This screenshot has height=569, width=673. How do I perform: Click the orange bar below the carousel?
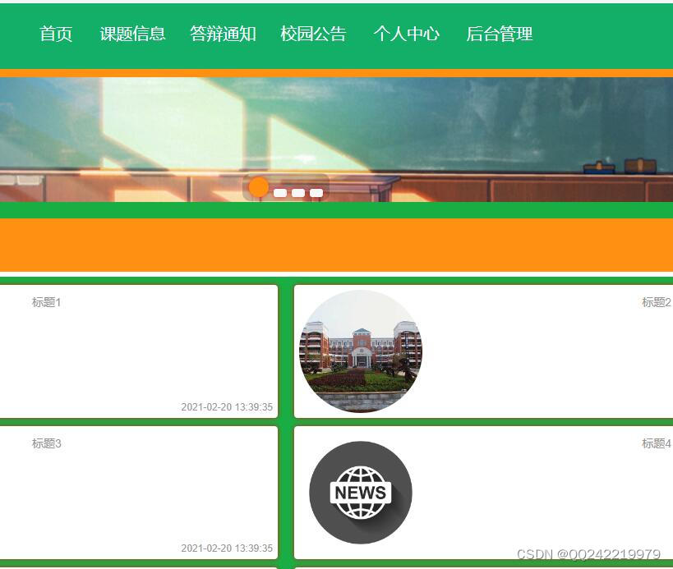click(336, 245)
